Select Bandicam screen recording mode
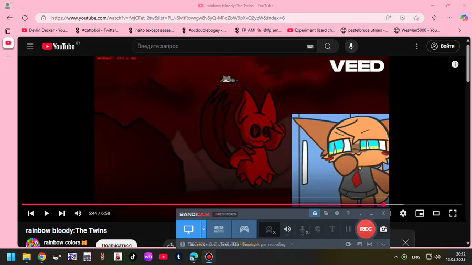The image size is (472, 265). pyautogui.click(x=188, y=229)
